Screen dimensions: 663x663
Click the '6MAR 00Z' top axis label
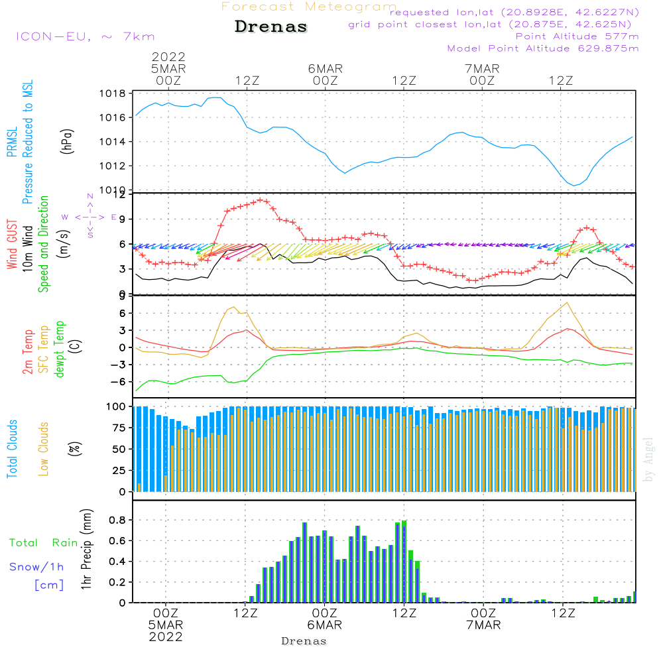click(x=325, y=75)
